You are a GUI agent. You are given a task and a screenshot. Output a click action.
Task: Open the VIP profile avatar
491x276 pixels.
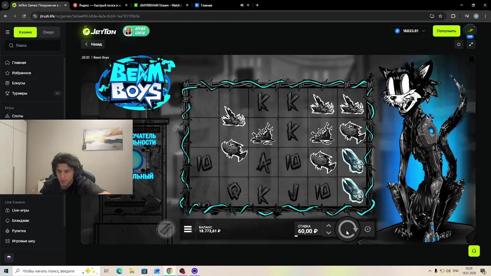(x=470, y=31)
